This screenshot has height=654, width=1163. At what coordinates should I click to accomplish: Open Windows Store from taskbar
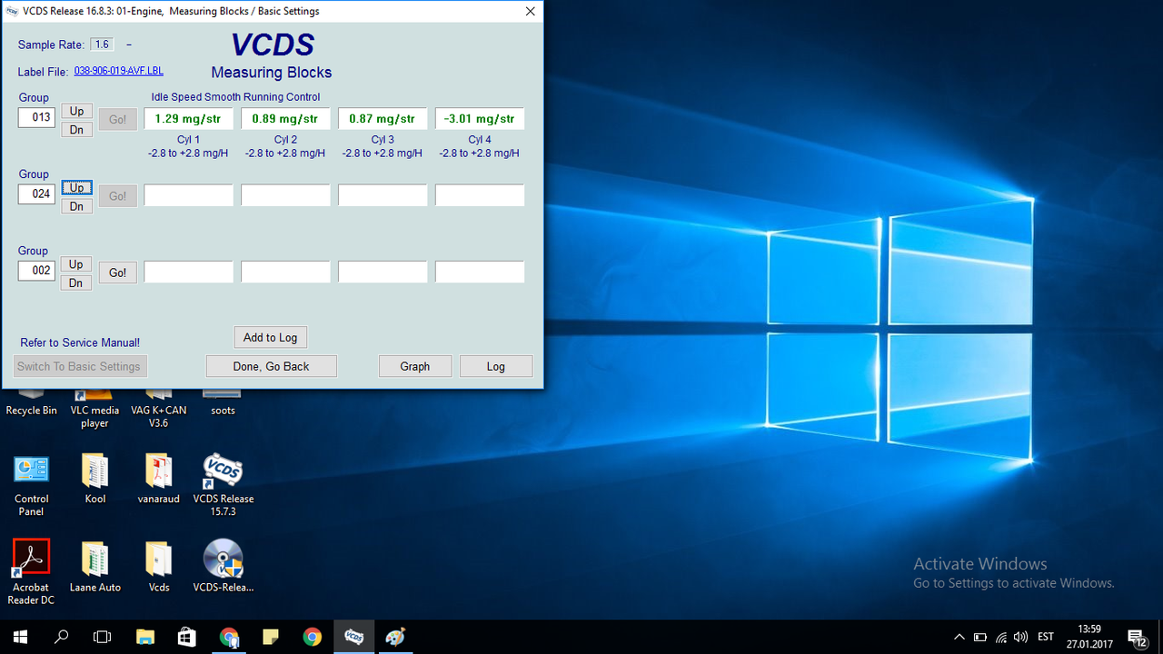(187, 637)
